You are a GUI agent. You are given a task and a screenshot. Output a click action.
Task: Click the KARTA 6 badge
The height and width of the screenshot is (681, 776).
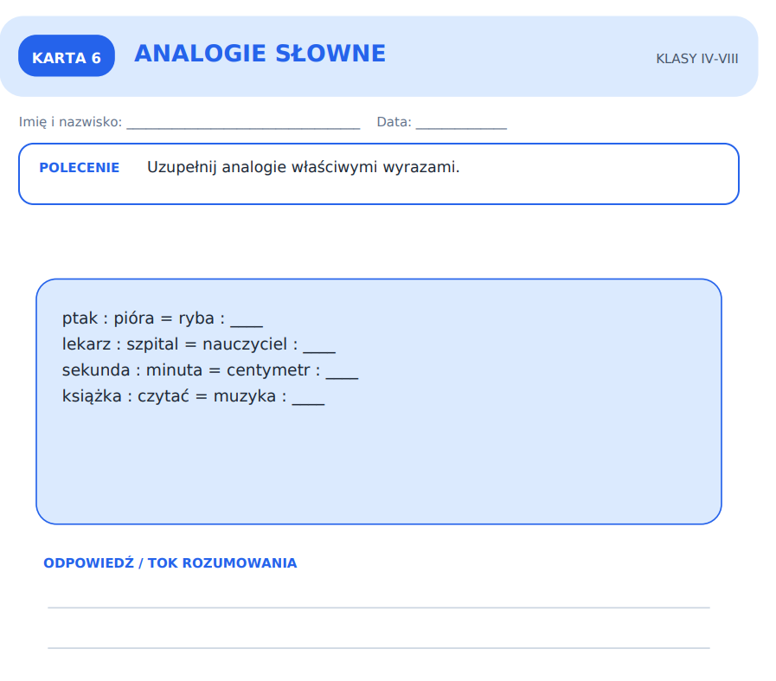67,55
